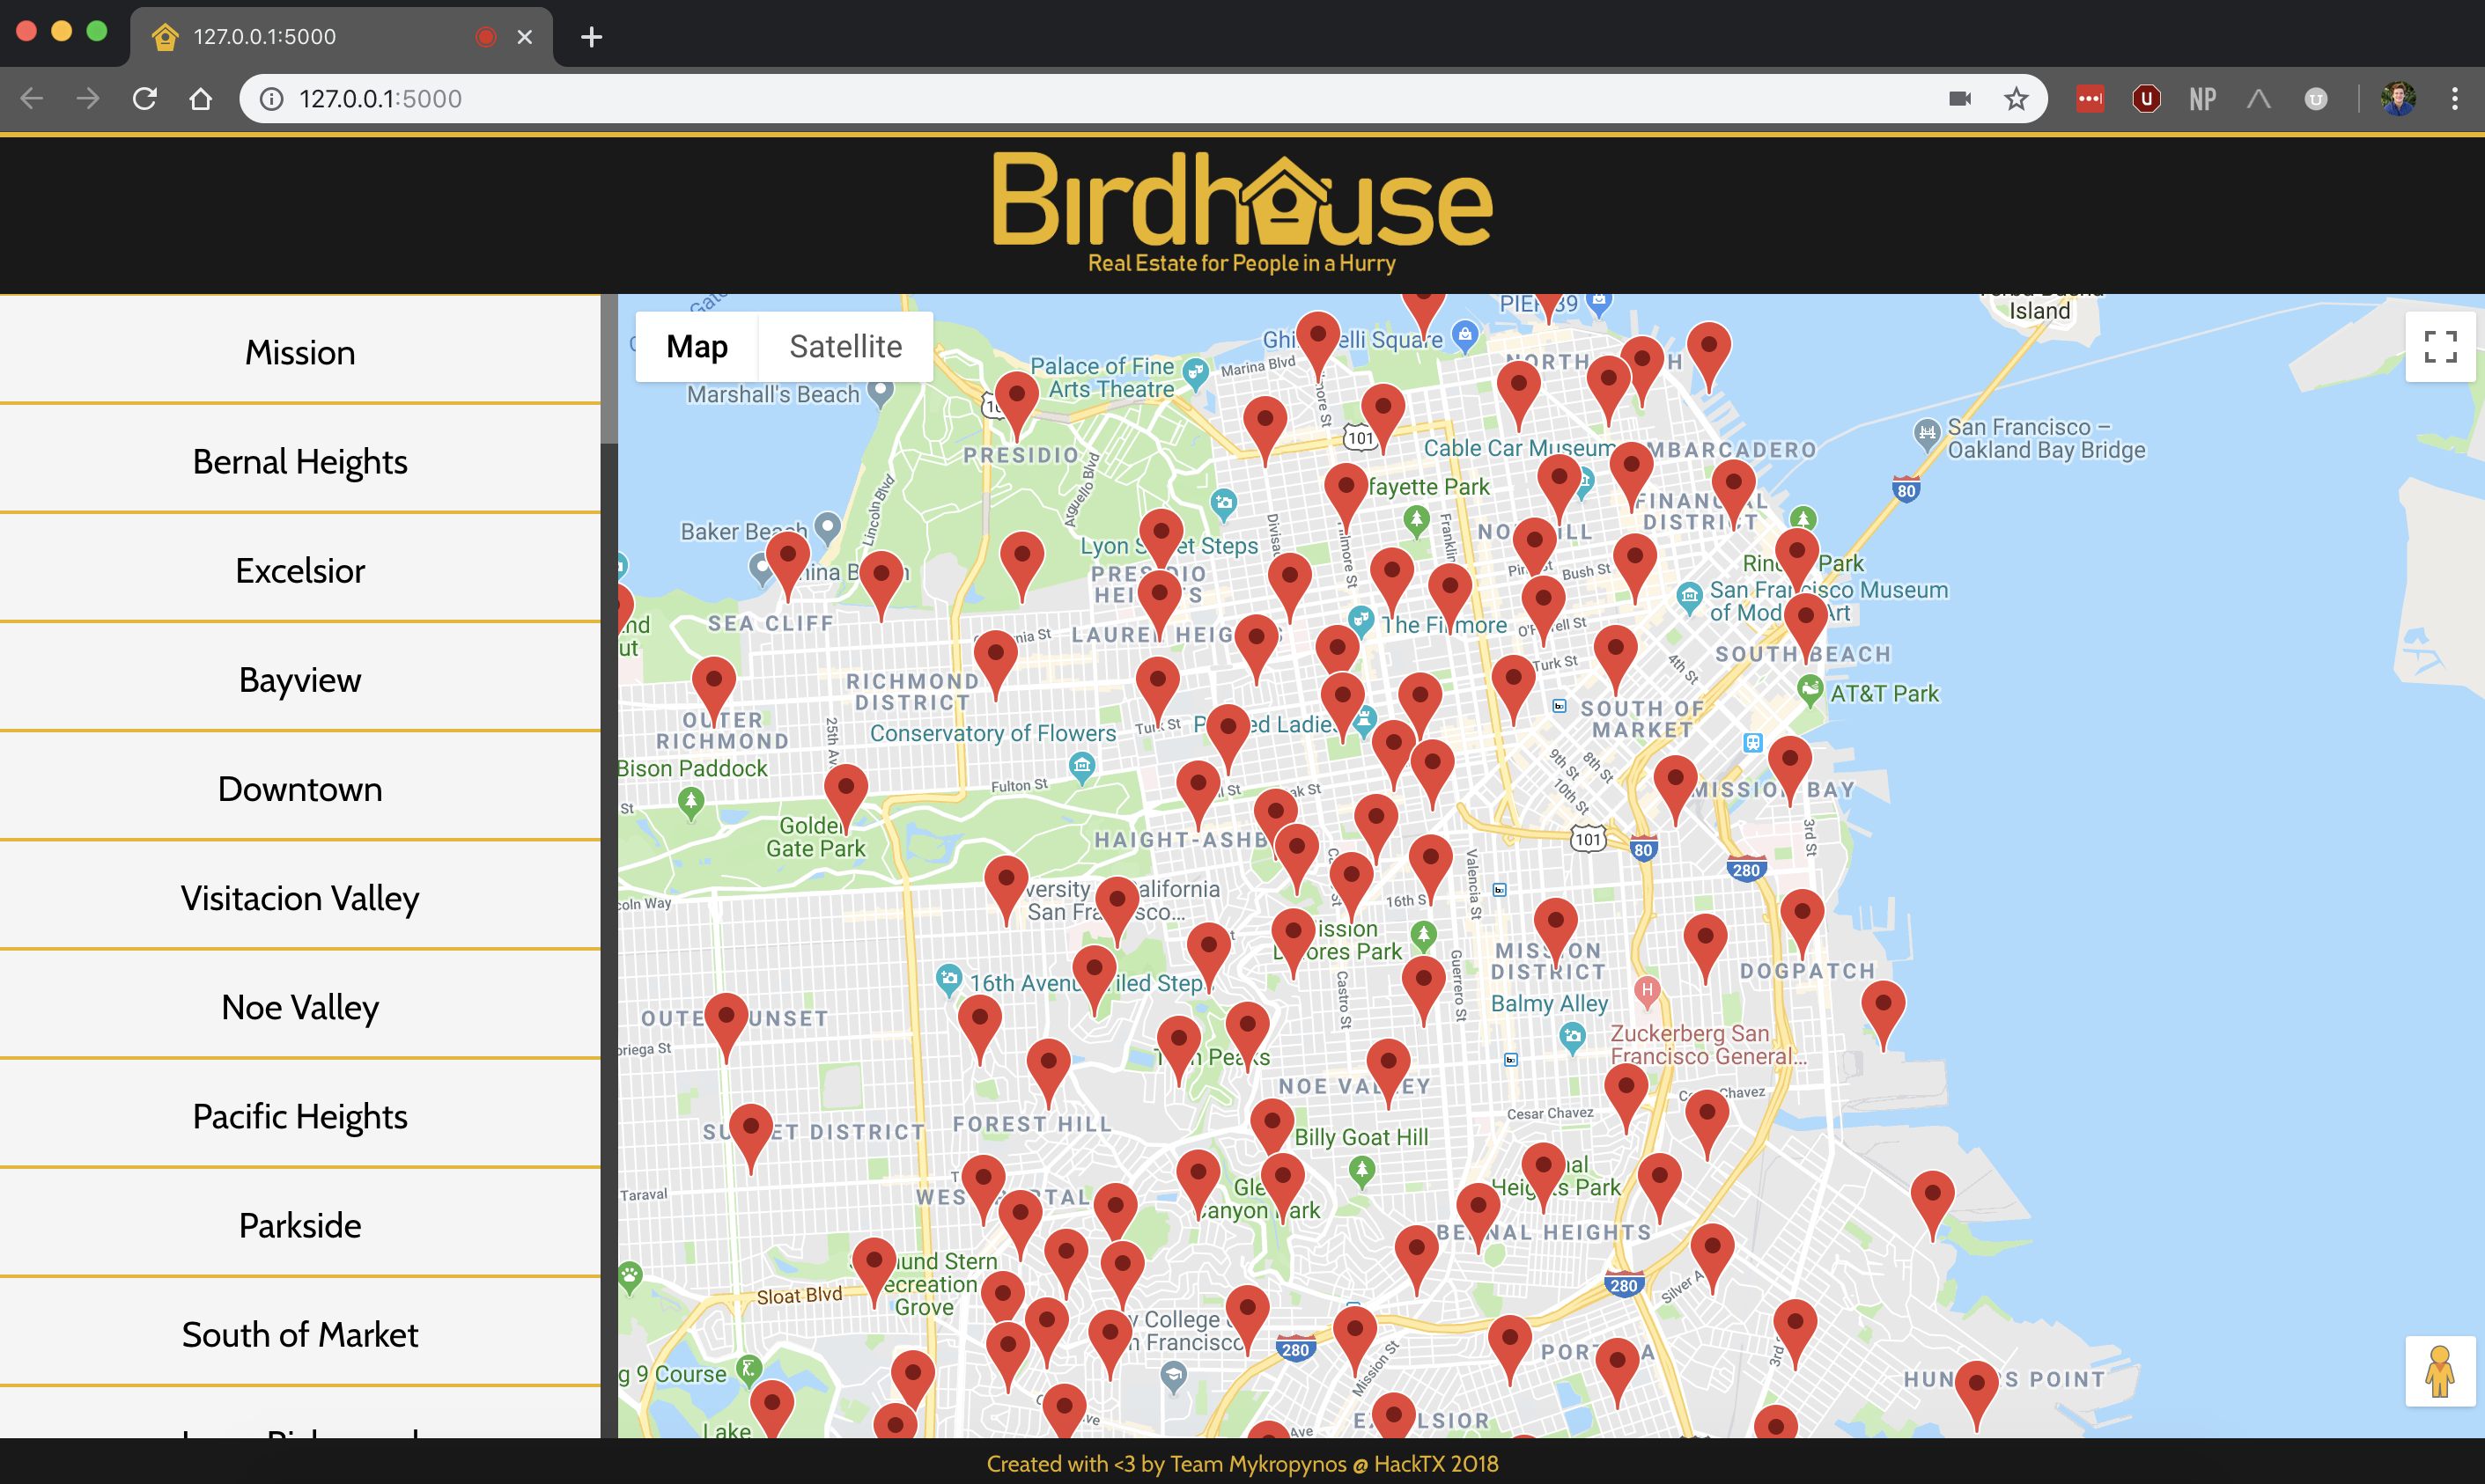
Task: Click the Marshall's Beach map marker
Action: click(x=881, y=392)
